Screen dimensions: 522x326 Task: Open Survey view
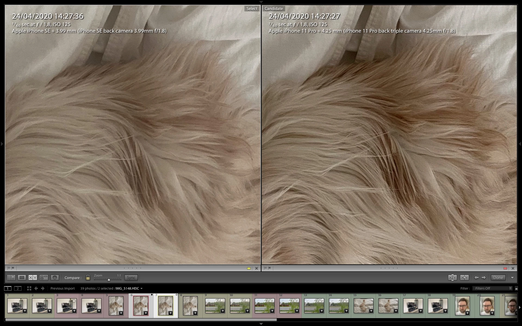44,277
